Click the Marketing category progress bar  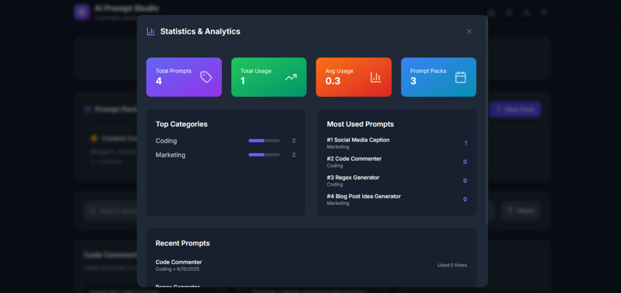tap(264, 155)
